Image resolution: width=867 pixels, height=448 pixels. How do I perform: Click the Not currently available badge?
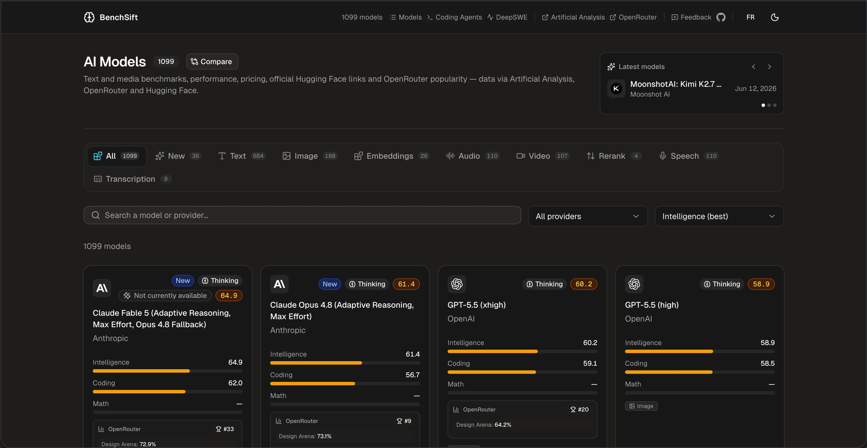(x=165, y=295)
